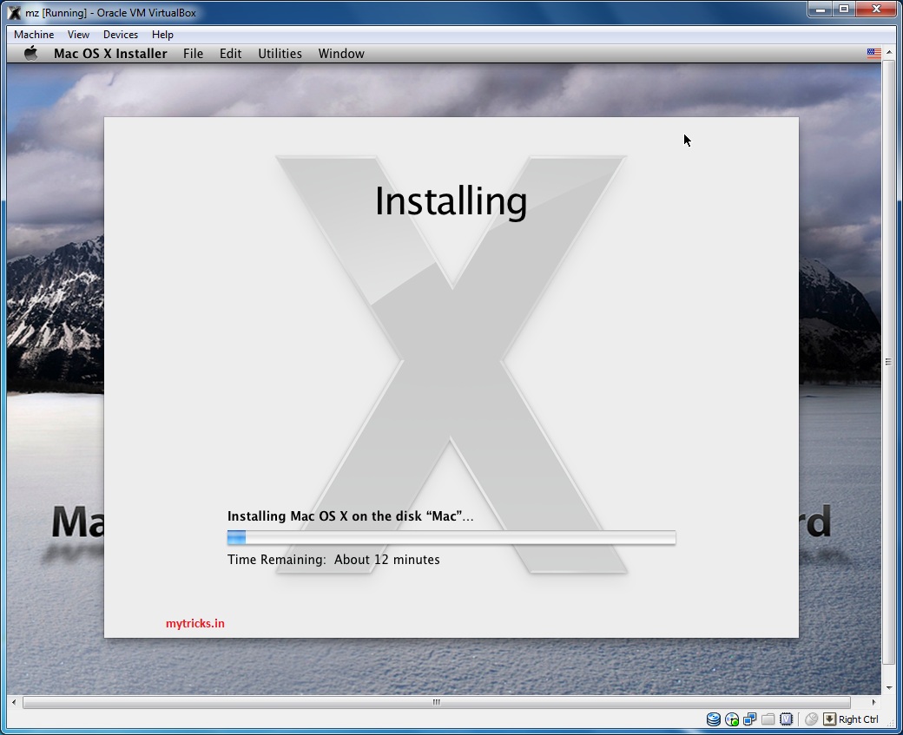Open the installer Utilities menu

coord(280,54)
